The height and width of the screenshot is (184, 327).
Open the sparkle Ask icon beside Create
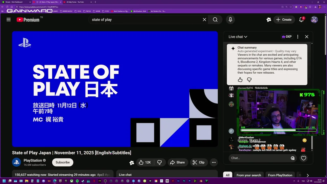[268, 20]
